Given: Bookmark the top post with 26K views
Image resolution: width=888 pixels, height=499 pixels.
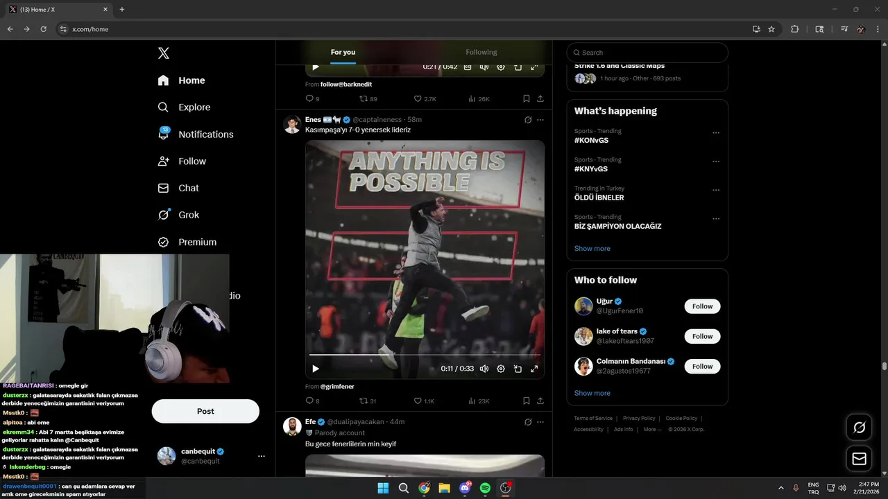Looking at the screenshot, I should (x=527, y=99).
